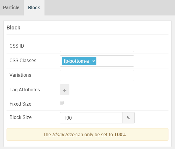
Task: Select the Block tab
Action: point(34,8)
